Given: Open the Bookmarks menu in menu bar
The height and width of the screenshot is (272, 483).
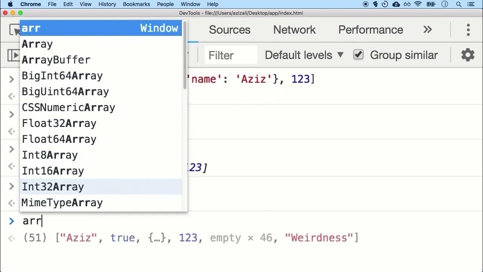Looking at the screenshot, I should [x=136, y=4].
